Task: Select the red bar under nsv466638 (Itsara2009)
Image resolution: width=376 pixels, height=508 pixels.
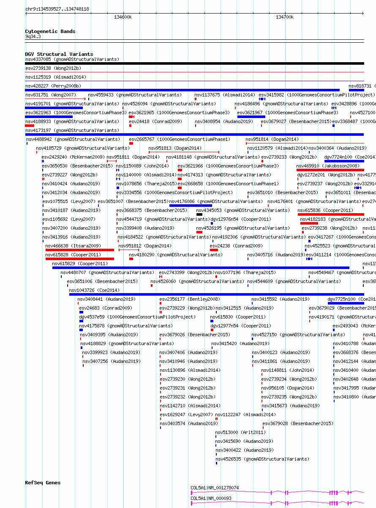Action: [x=80, y=250]
